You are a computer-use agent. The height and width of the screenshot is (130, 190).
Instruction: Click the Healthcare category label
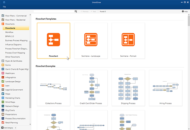(10, 73)
